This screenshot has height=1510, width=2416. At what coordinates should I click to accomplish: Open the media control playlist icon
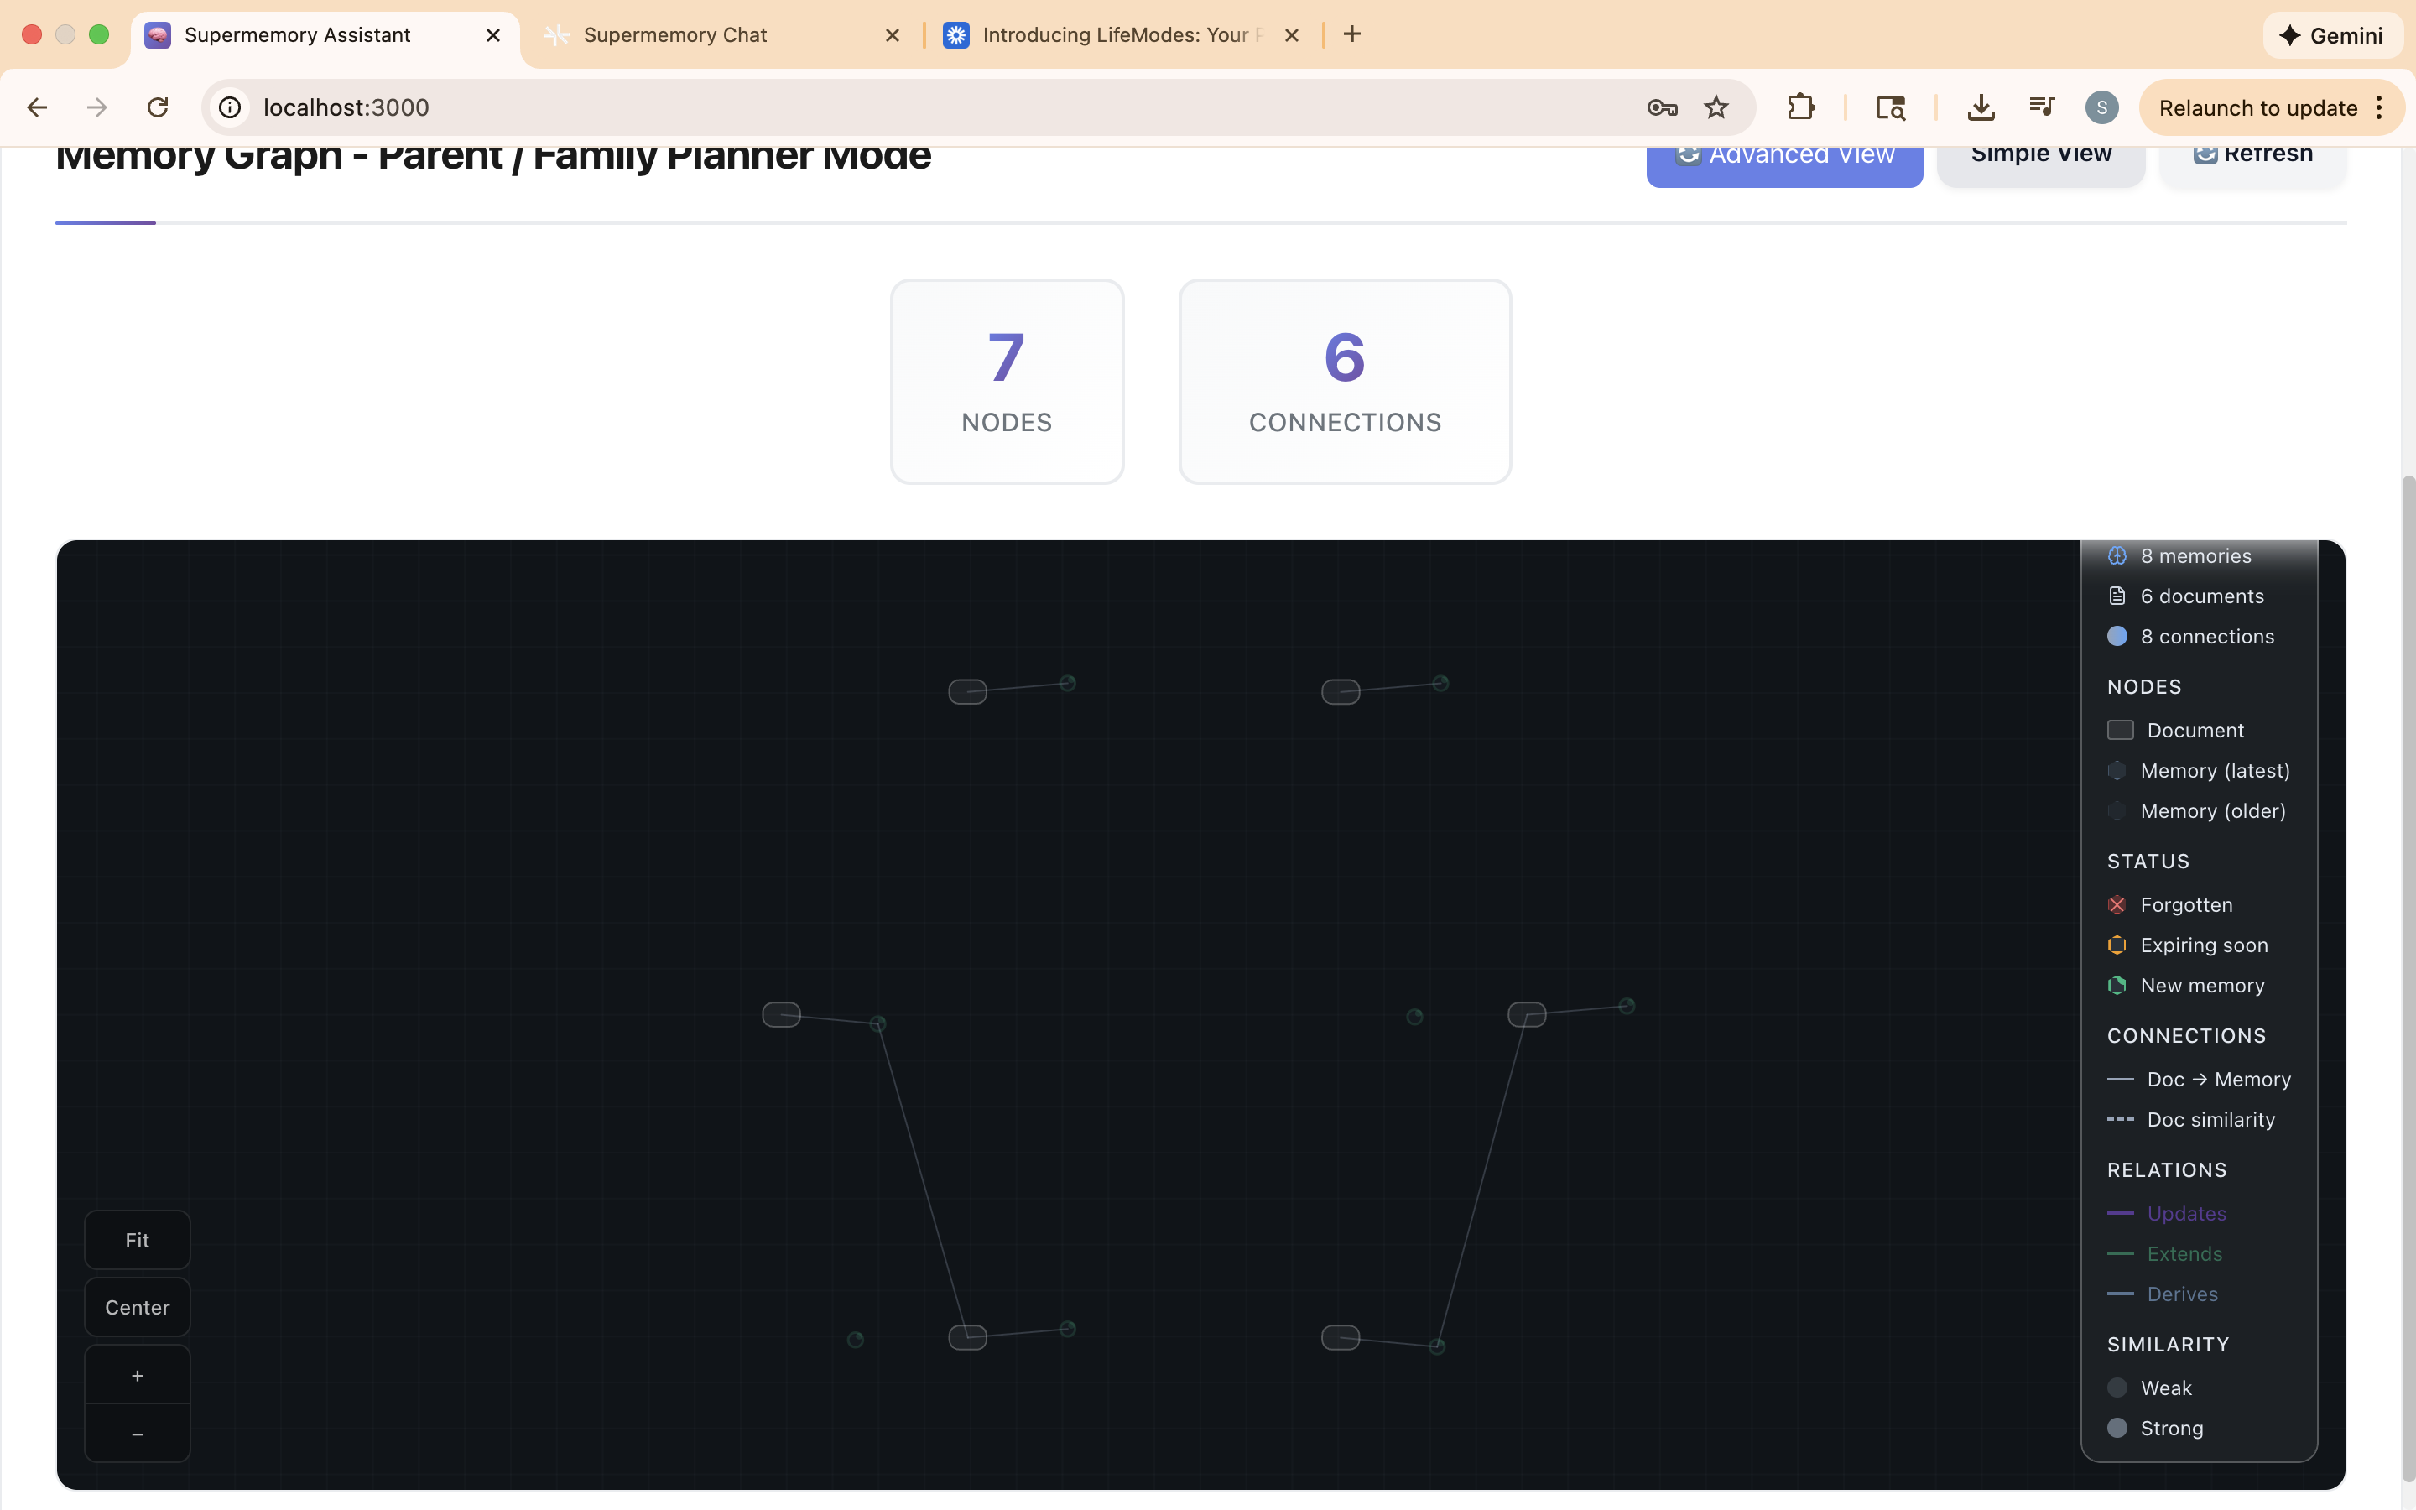click(2041, 107)
